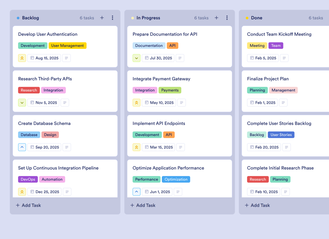Toggle medium priority on Create Database Schema

(22, 147)
